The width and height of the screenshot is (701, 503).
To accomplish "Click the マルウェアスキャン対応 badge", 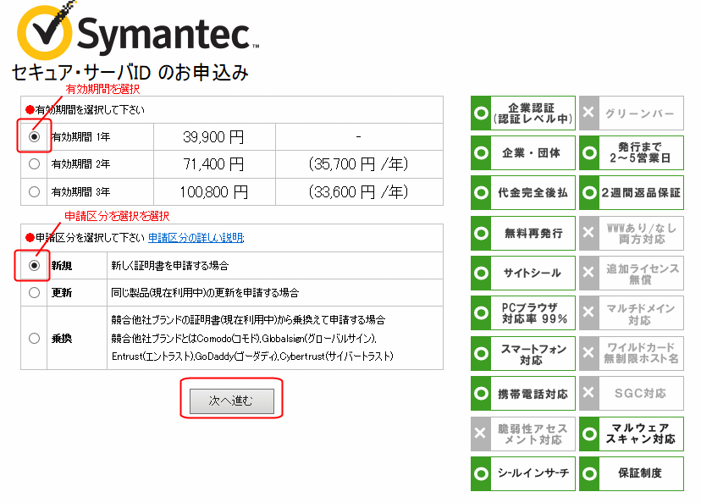I will tap(632, 434).
